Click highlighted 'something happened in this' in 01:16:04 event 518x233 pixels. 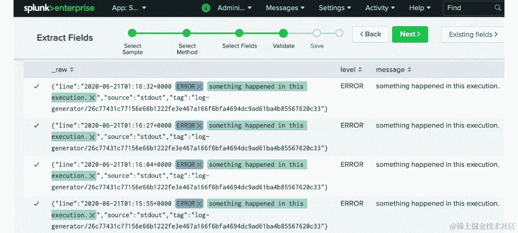point(256,164)
